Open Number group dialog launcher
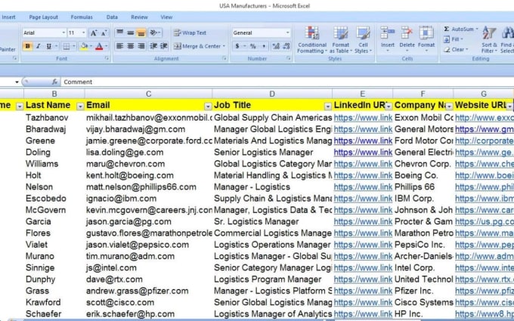514x321 pixels. point(289,58)
